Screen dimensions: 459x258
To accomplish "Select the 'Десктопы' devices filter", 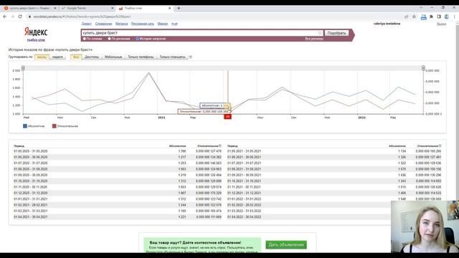I will pyautogui.click(x=92, y=57).
